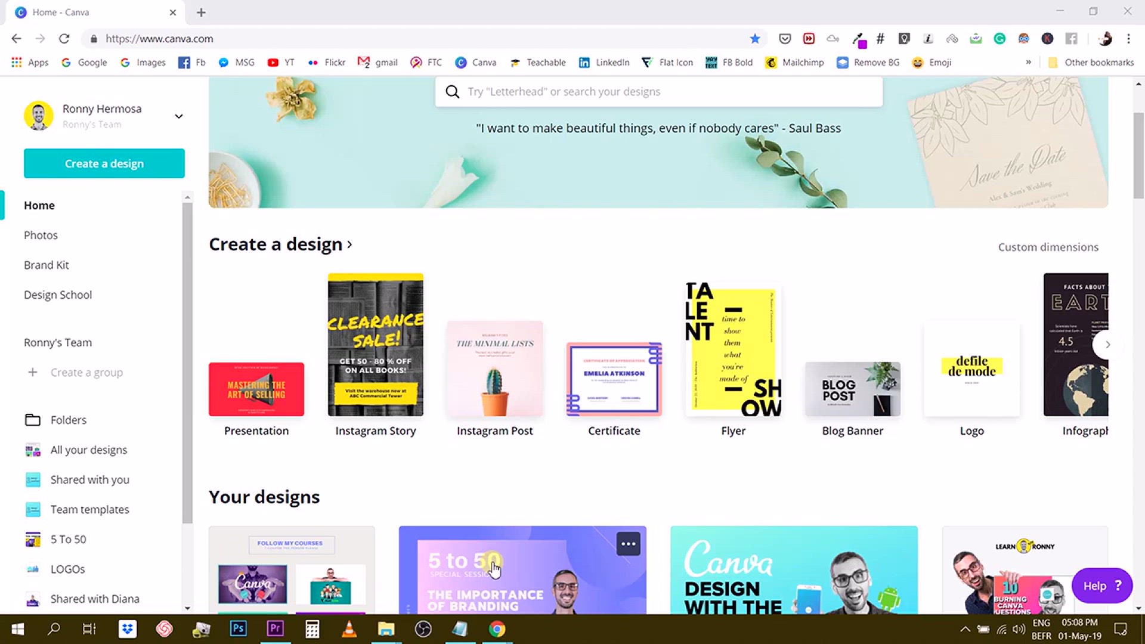Open Chrome profile avatar icon
This screenshot has height=644, width=1145.
click(x=1105, y=39)
